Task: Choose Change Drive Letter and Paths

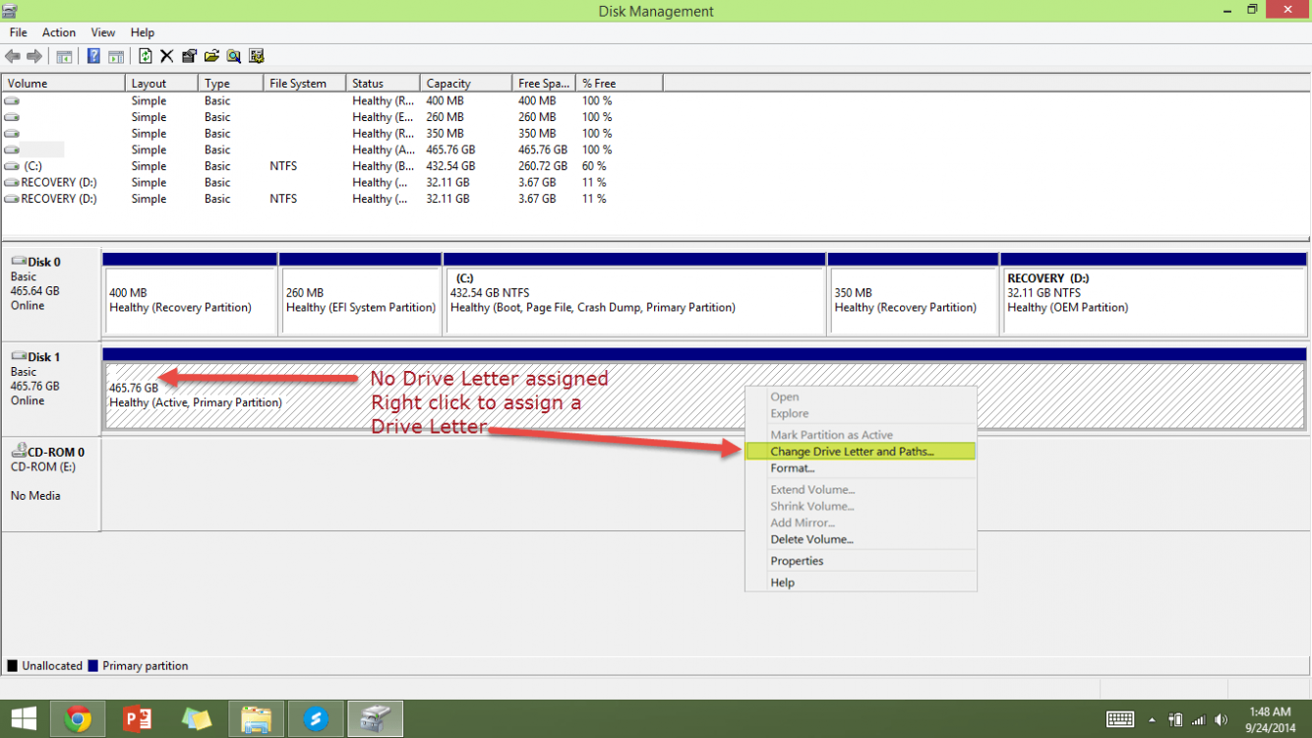Action: click(861, 452)
